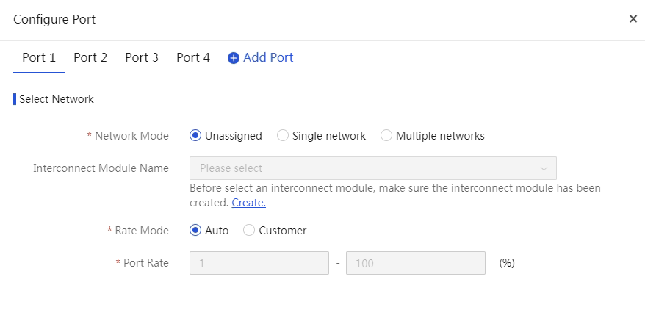Switch to Port 1 tab
The width and height of the screenshot is (645, 335).
(x=39, y=57)
